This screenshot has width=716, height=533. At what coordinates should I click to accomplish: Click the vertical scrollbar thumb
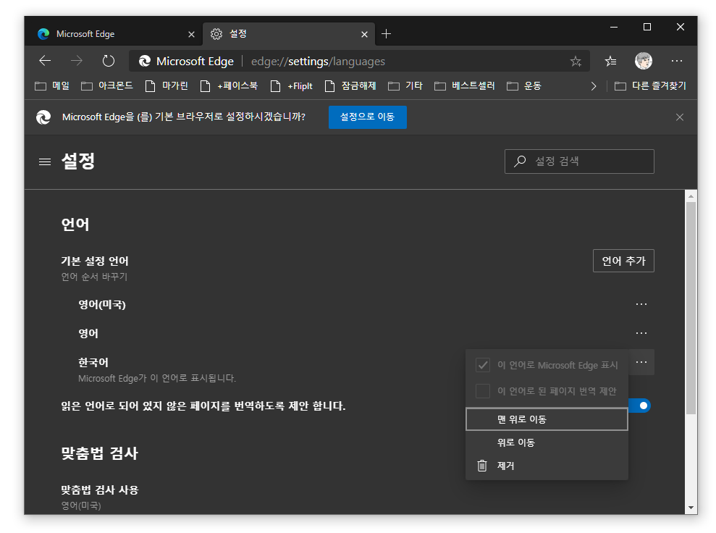pos(691,309)
